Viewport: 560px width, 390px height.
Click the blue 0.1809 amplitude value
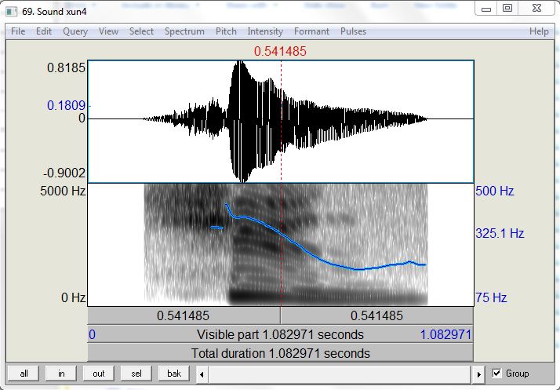[x=67, y=105]
